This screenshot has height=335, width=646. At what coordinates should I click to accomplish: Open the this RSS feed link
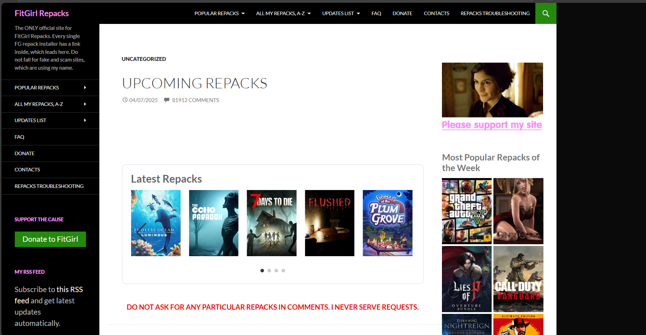[49, 295]
